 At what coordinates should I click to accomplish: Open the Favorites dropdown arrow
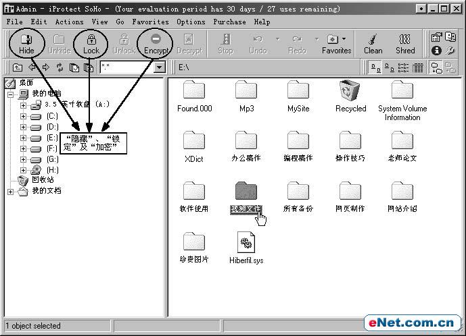click(344, 39)
